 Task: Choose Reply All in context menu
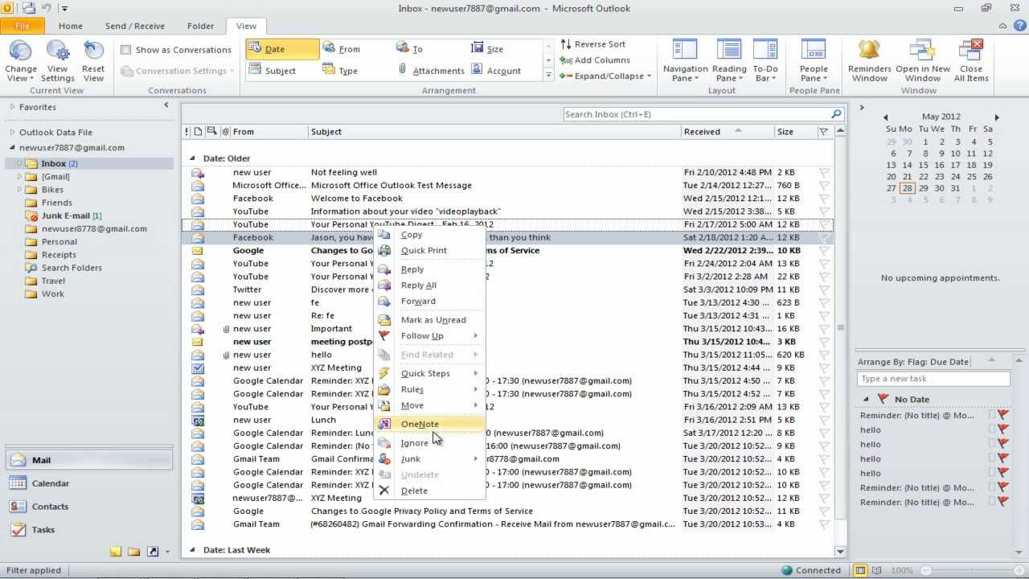click(429, 285)
